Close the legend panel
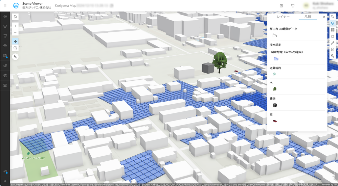This screenshot has height=186, width=338. [324, 17]
